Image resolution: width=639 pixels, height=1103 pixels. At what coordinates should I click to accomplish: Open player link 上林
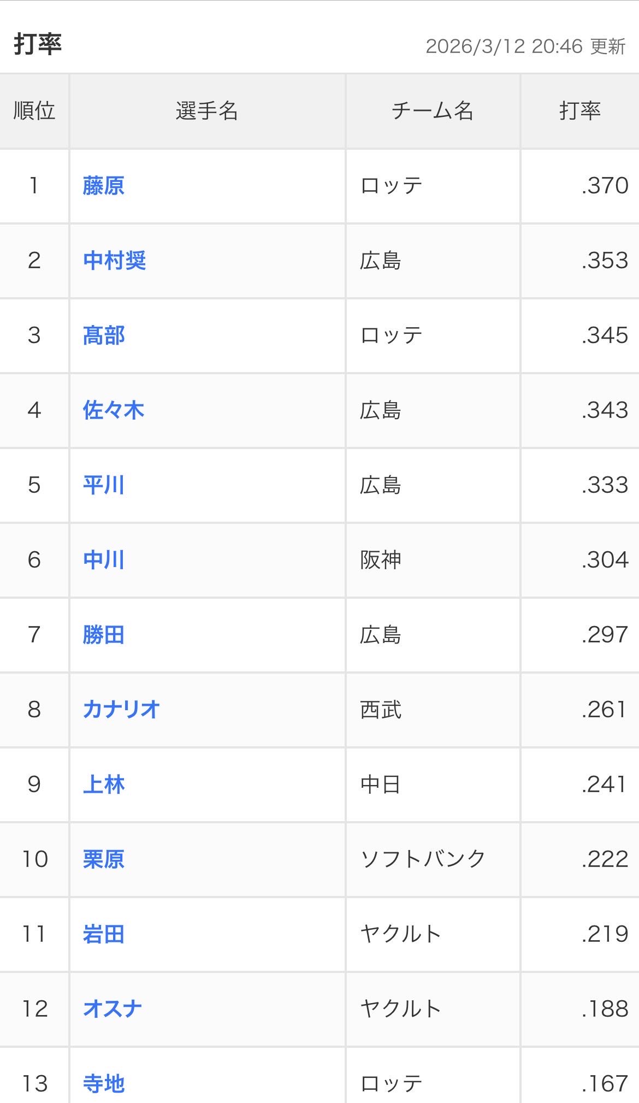pos(103,785)
